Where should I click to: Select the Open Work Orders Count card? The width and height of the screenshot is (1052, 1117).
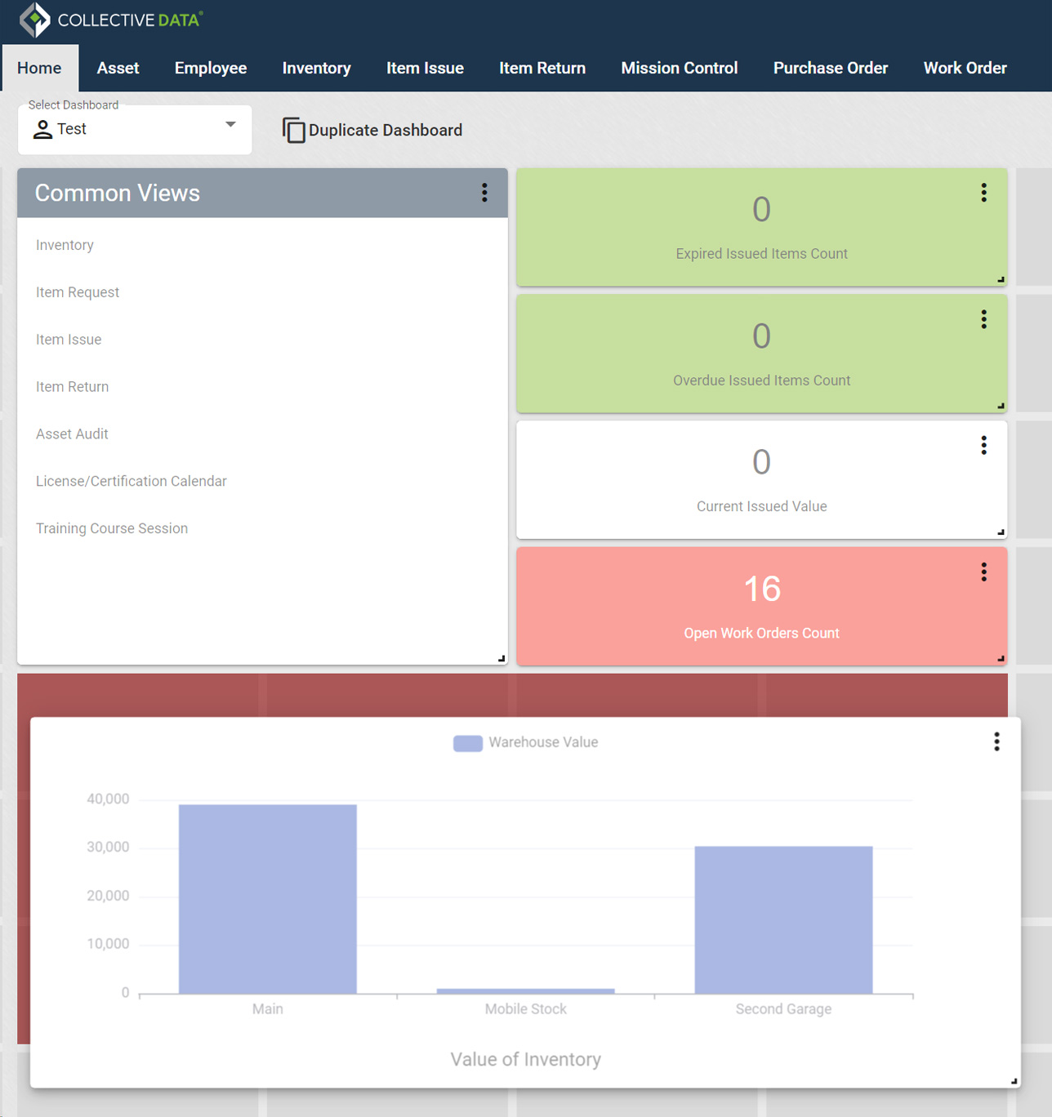[761, 607]
